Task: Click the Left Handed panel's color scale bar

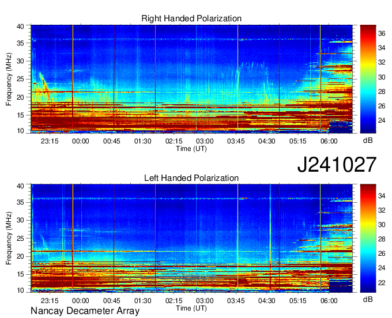Action: click(x=368, y=238)
